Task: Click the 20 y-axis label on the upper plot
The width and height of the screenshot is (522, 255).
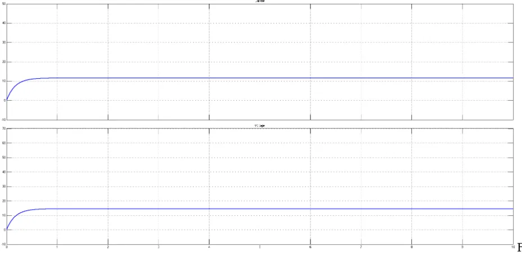Action: pyautogui.click(x=4, y=62)
